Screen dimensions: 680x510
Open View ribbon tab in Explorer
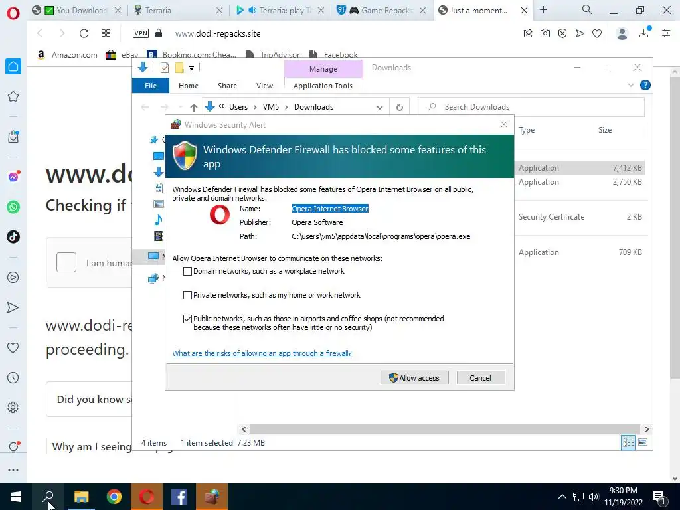(264, 86)
